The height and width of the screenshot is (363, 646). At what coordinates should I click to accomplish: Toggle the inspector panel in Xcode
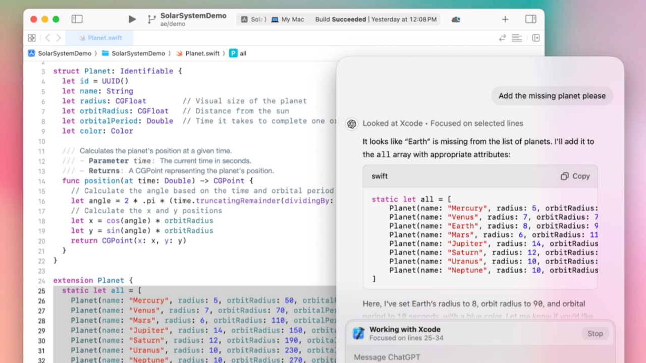(530, 19)
